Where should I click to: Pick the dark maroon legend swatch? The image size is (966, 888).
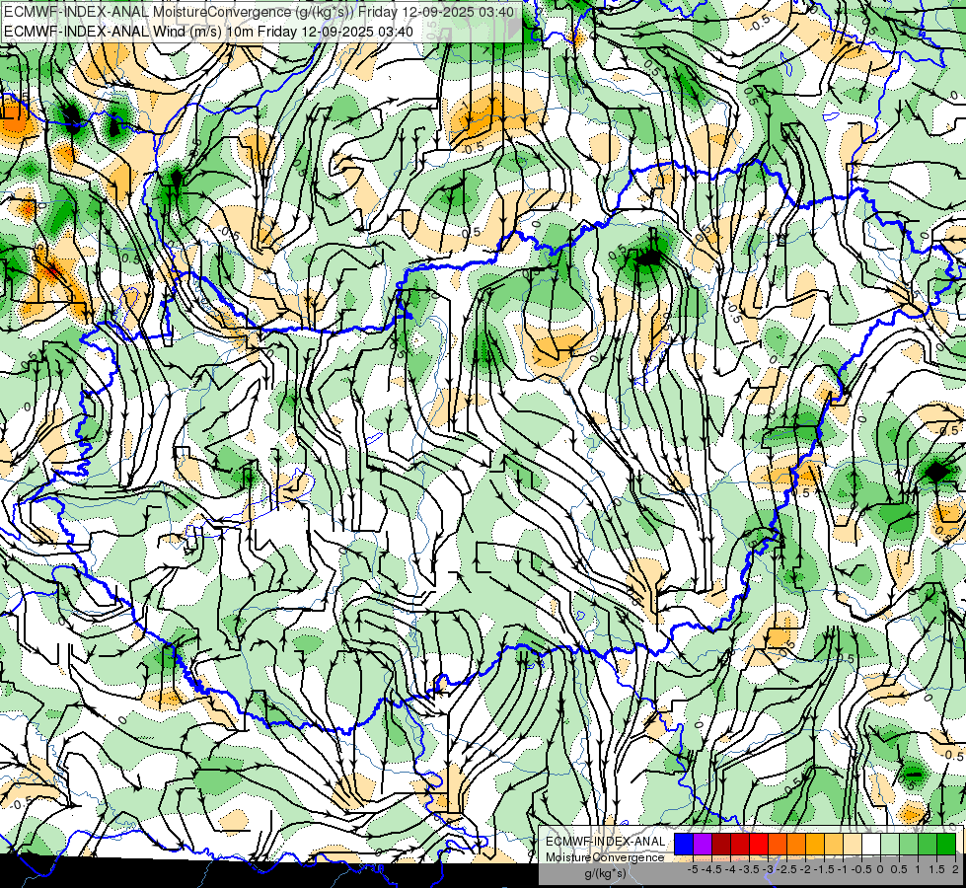click(721, 844)
